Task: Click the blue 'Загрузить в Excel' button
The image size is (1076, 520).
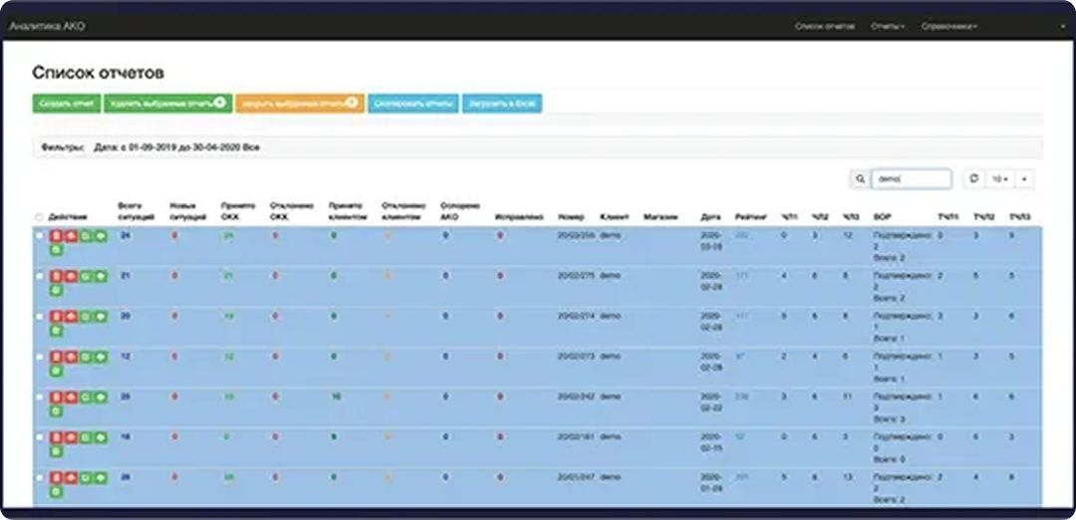Action: click(x=502, y=104)
